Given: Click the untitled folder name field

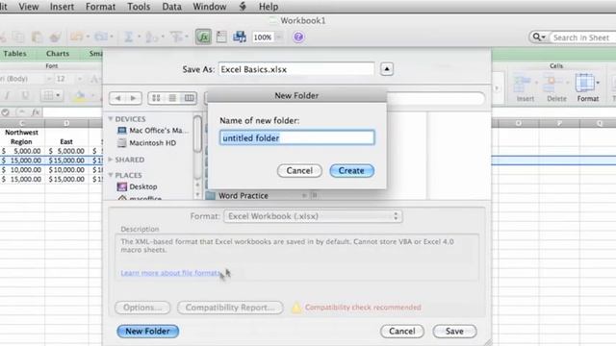Looking at the screenshot, I should click(x=297, y=137).
